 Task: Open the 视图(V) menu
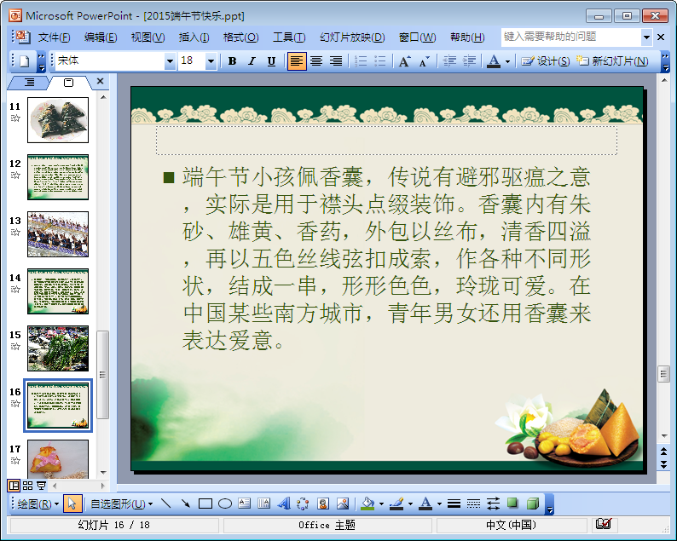click(148, 37)
